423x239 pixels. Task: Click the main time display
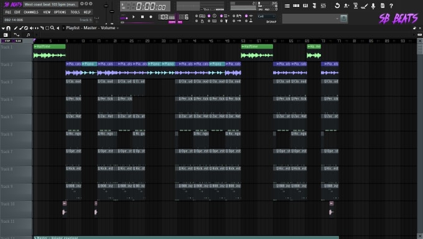click(145, 6)
